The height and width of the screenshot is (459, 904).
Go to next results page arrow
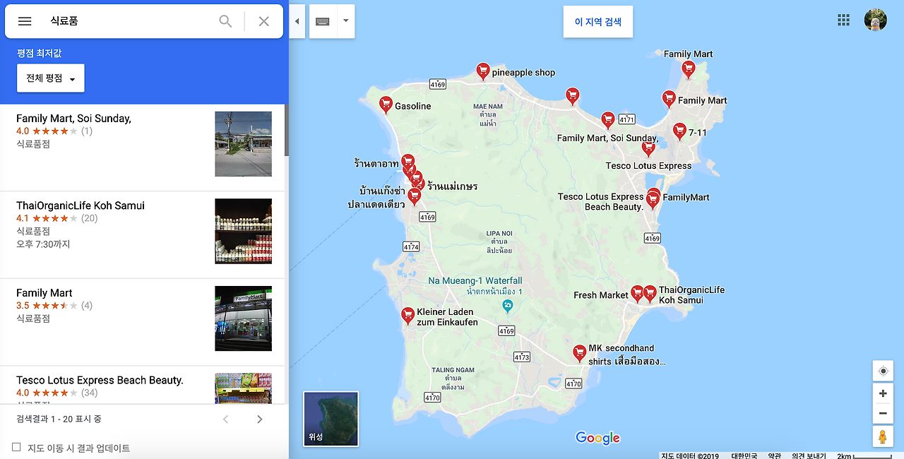click(x=259, y=419)
